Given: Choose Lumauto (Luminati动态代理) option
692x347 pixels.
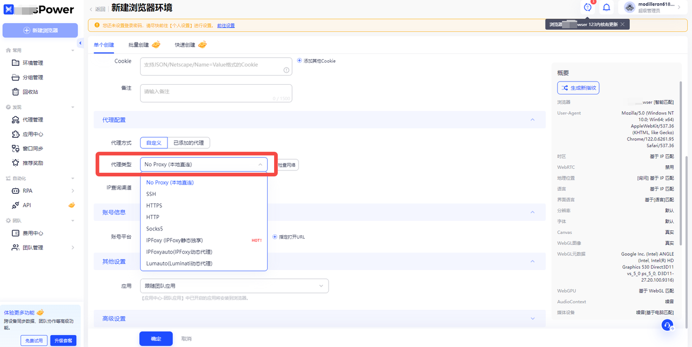Looking at the screenshot, I should pos(203,263).
